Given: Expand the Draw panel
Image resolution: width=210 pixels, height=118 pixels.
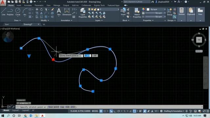Looking at the screenshot, I should tap(17, 20).
